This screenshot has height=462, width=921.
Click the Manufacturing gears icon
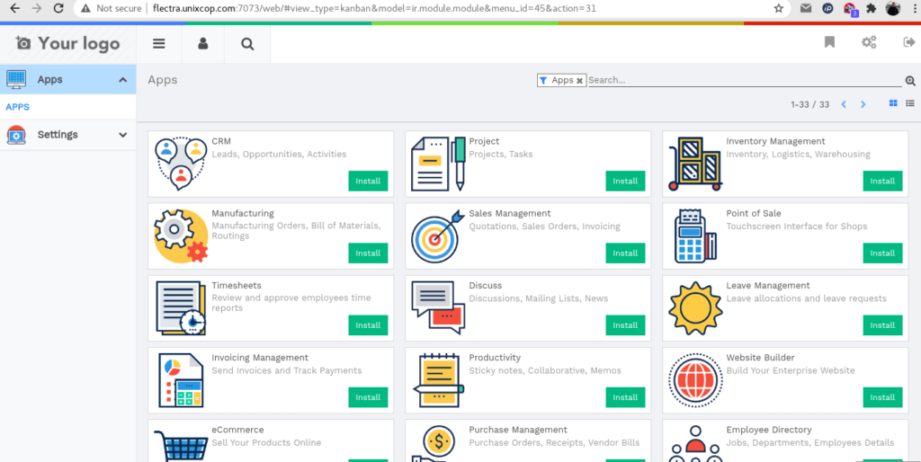[x=180, y=235]
